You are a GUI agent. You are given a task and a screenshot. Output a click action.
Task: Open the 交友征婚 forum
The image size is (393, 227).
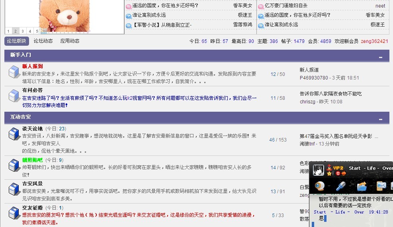coord(33,208)
